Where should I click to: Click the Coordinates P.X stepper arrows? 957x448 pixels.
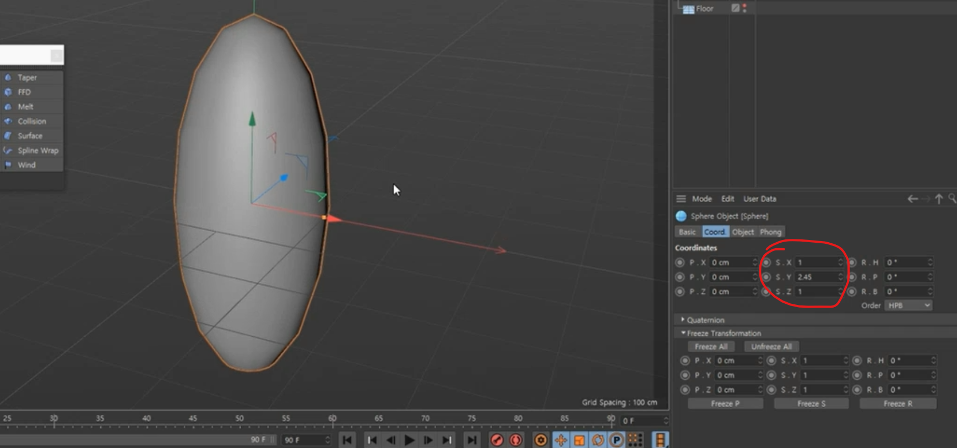point(754,263)
